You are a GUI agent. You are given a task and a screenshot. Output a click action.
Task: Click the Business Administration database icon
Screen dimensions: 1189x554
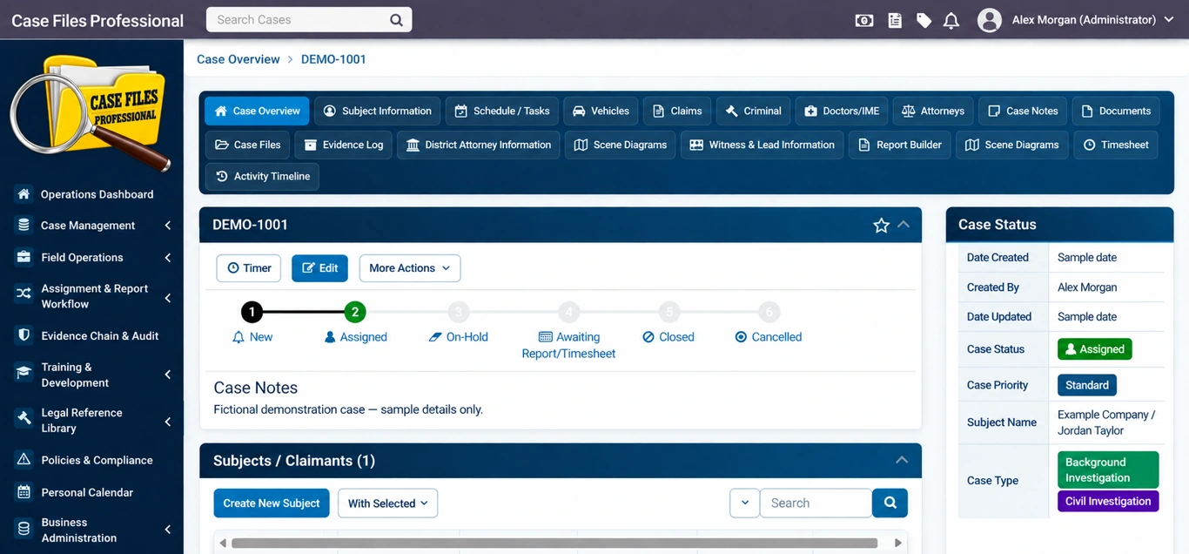[x=24, y=529]
